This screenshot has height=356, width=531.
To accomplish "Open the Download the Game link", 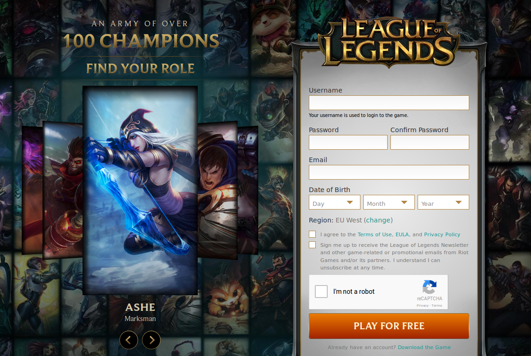I will [x=424, y=347].
